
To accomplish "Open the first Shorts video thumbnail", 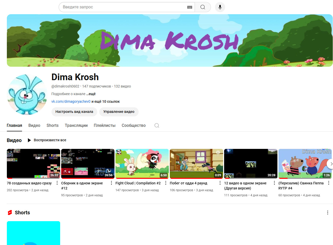I will [x=34, y=233].
